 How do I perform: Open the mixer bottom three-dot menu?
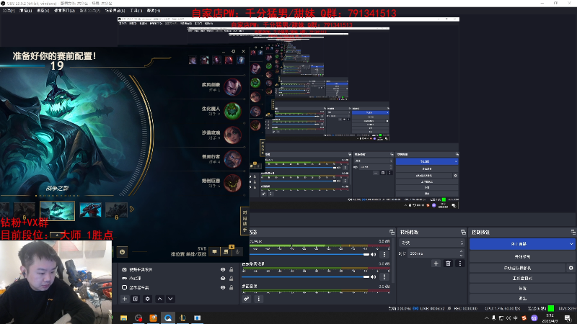click(259, 299)
